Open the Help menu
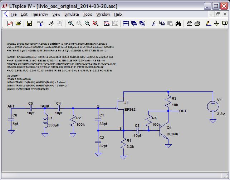The image size is (230, 180). click(x=118, y=14)
